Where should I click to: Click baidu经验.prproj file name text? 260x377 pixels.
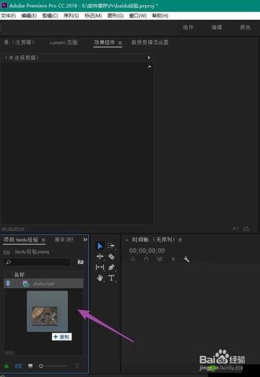coord(32,252)
